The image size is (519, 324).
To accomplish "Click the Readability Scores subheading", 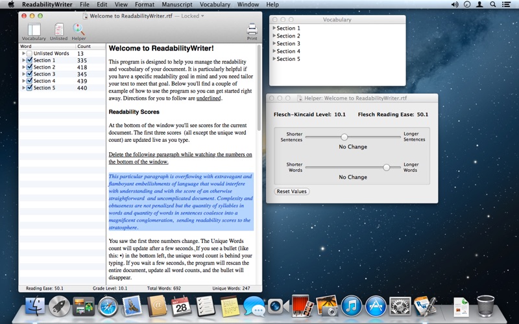I will click(134, 111).
